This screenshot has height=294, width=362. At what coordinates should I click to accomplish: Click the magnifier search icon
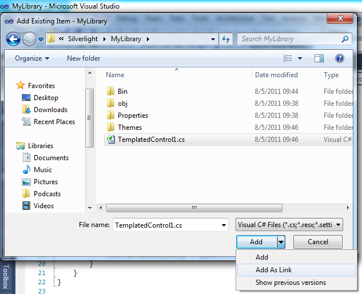(345, 39)
